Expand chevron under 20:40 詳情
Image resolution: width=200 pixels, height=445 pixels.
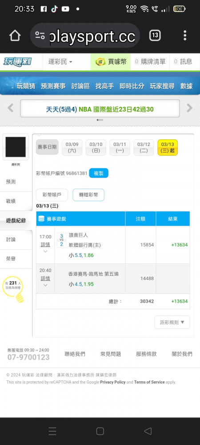click(x=45, y=285)
